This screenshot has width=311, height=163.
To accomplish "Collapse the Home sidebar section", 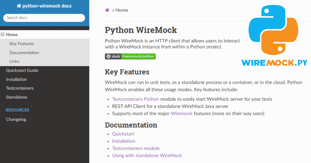I will [x=3, y=35].
